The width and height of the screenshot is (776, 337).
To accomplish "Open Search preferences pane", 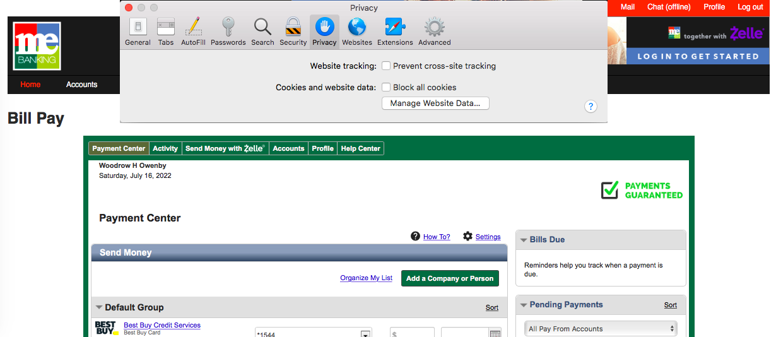I will click(262, 32).
